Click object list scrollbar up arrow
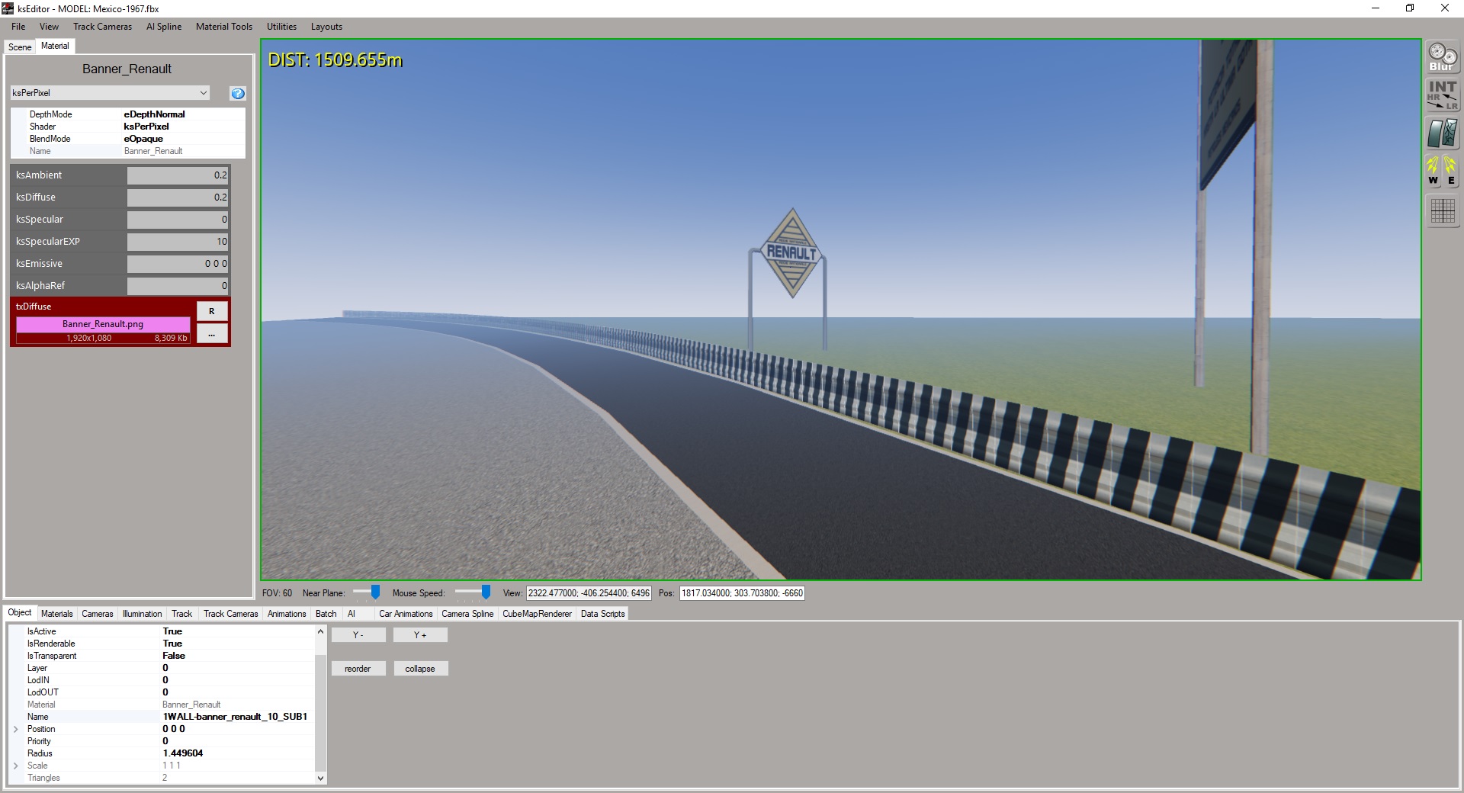 [x=320, y=631]
